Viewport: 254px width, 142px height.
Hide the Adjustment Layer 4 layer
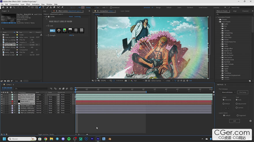(x=2, y=104)
